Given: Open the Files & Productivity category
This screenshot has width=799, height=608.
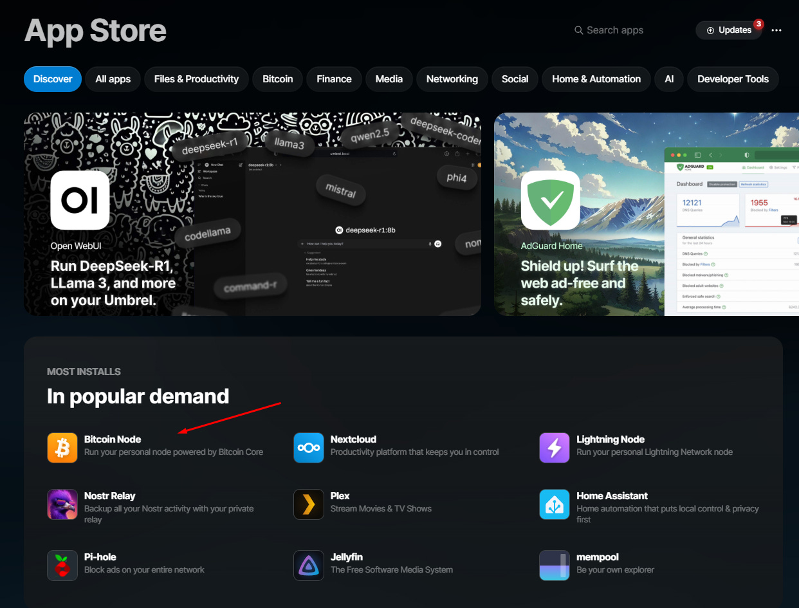Looking at the screenshot, I should (196, 79).
